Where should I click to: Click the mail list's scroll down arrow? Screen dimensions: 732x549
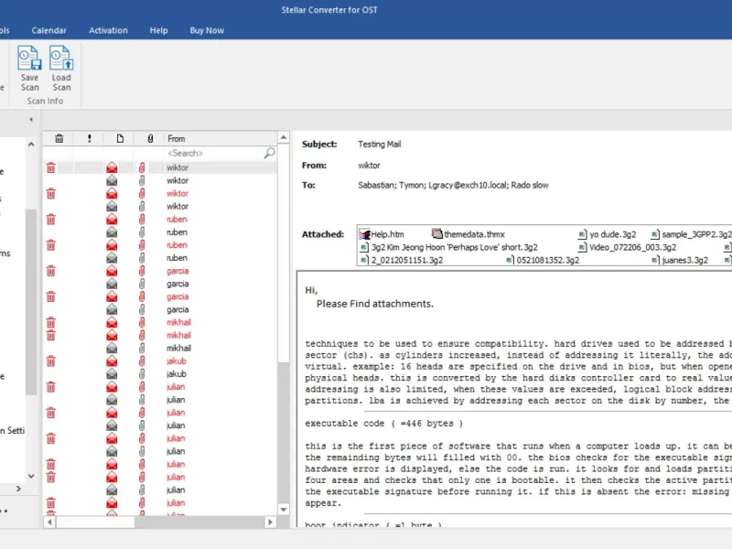pyautogui.click(x=284, y=510)
